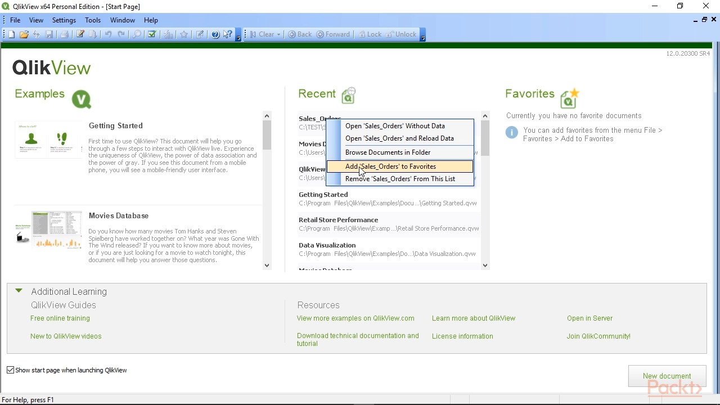Select Browse Documents in Folder
720x405 pixels.
[x=400, y=152]
